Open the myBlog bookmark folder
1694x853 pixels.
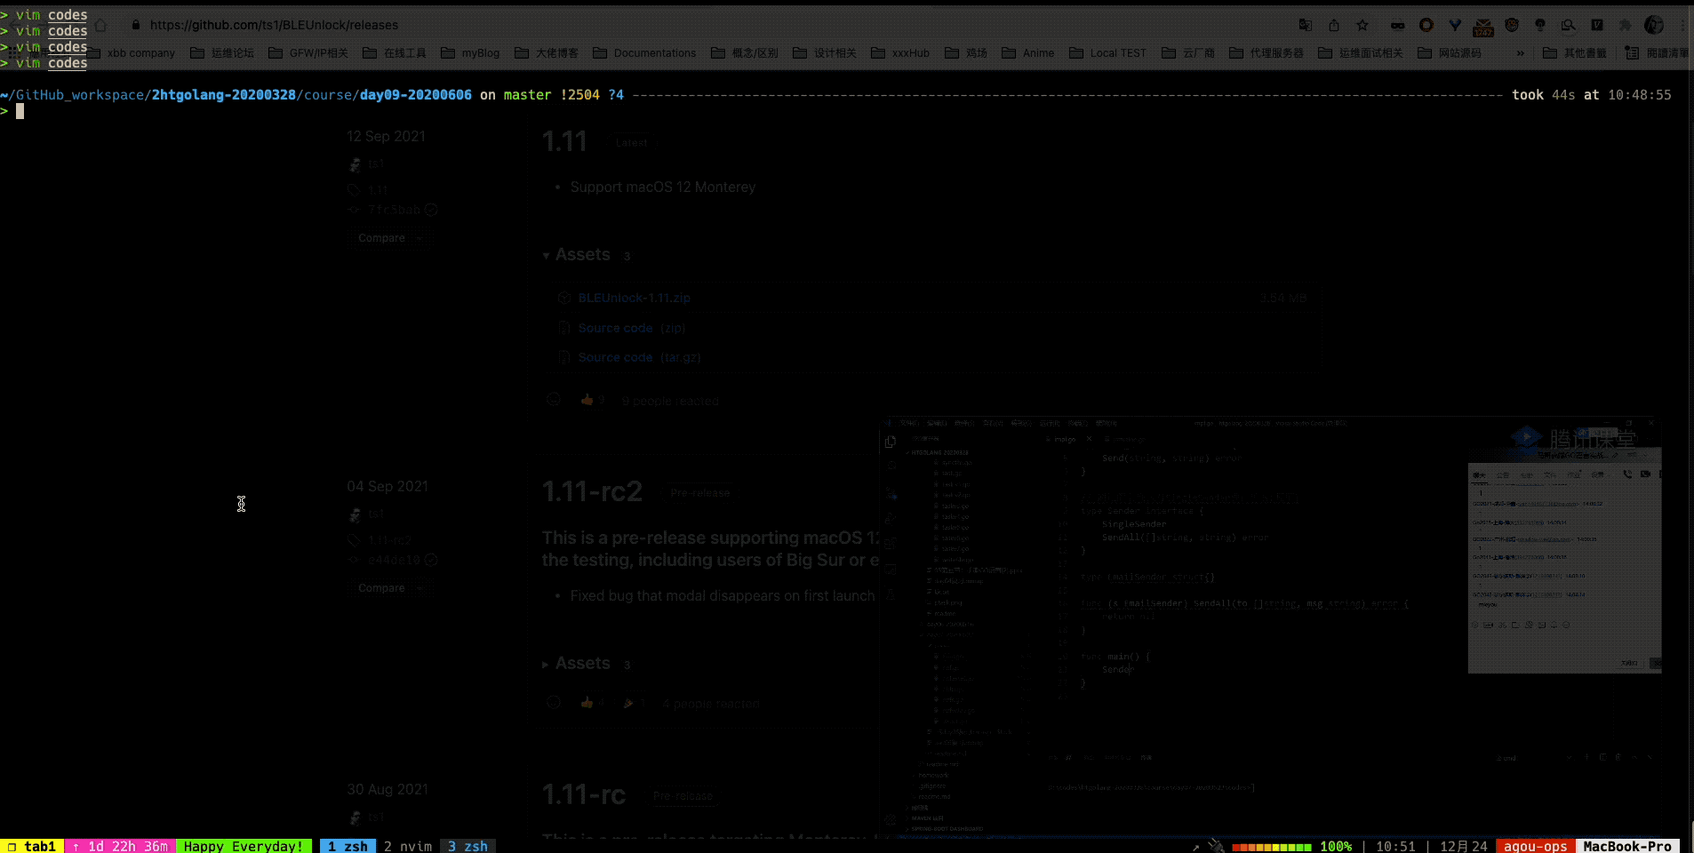(470, 53)
